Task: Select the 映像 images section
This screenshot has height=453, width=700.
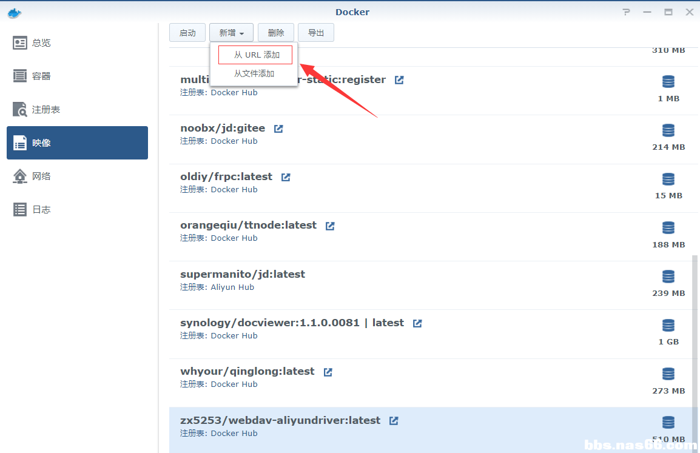Action: (77, 143)
